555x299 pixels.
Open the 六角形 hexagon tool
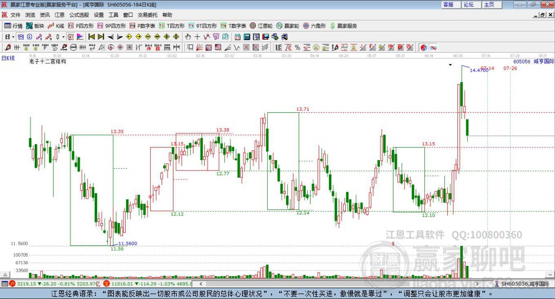pos(315,26)
